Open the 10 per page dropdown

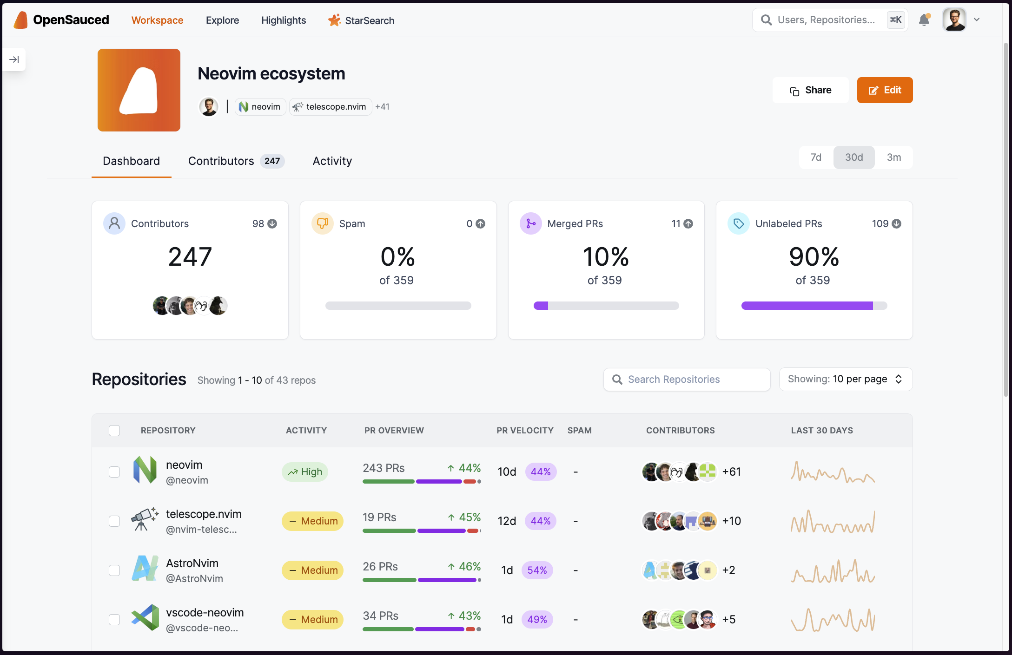(846, 379)
